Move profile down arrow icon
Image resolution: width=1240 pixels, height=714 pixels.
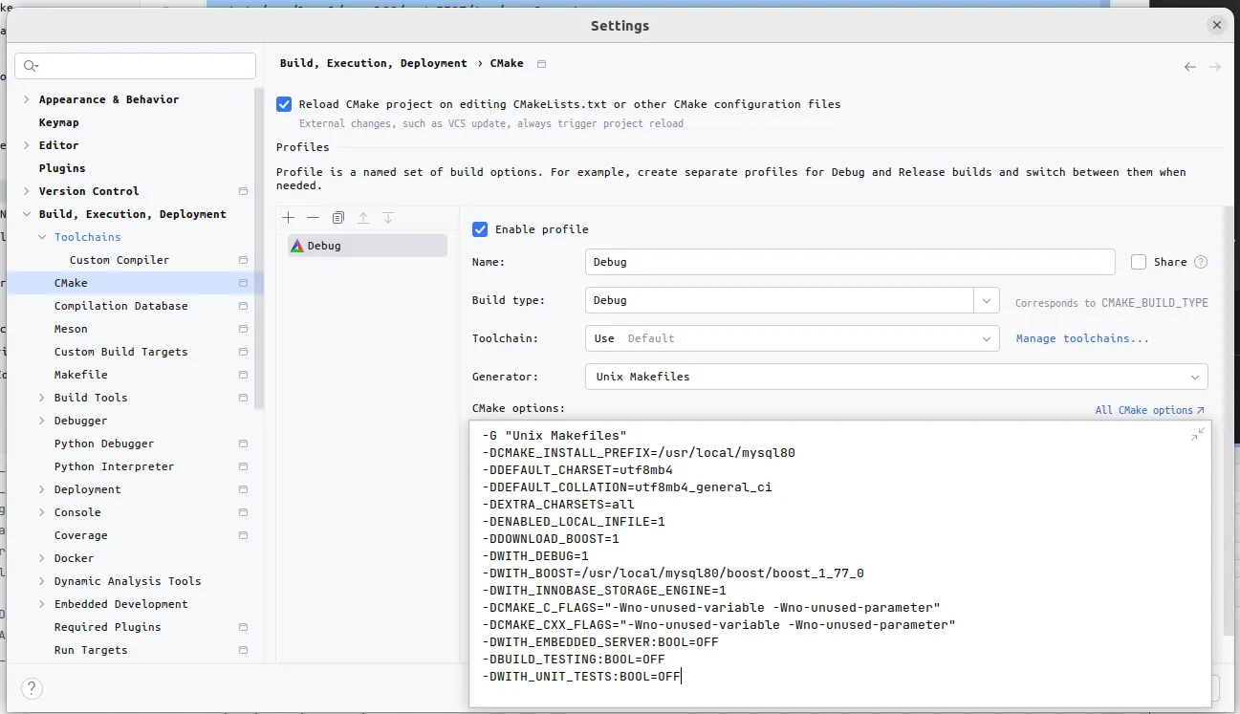click(x=388, y=218)
